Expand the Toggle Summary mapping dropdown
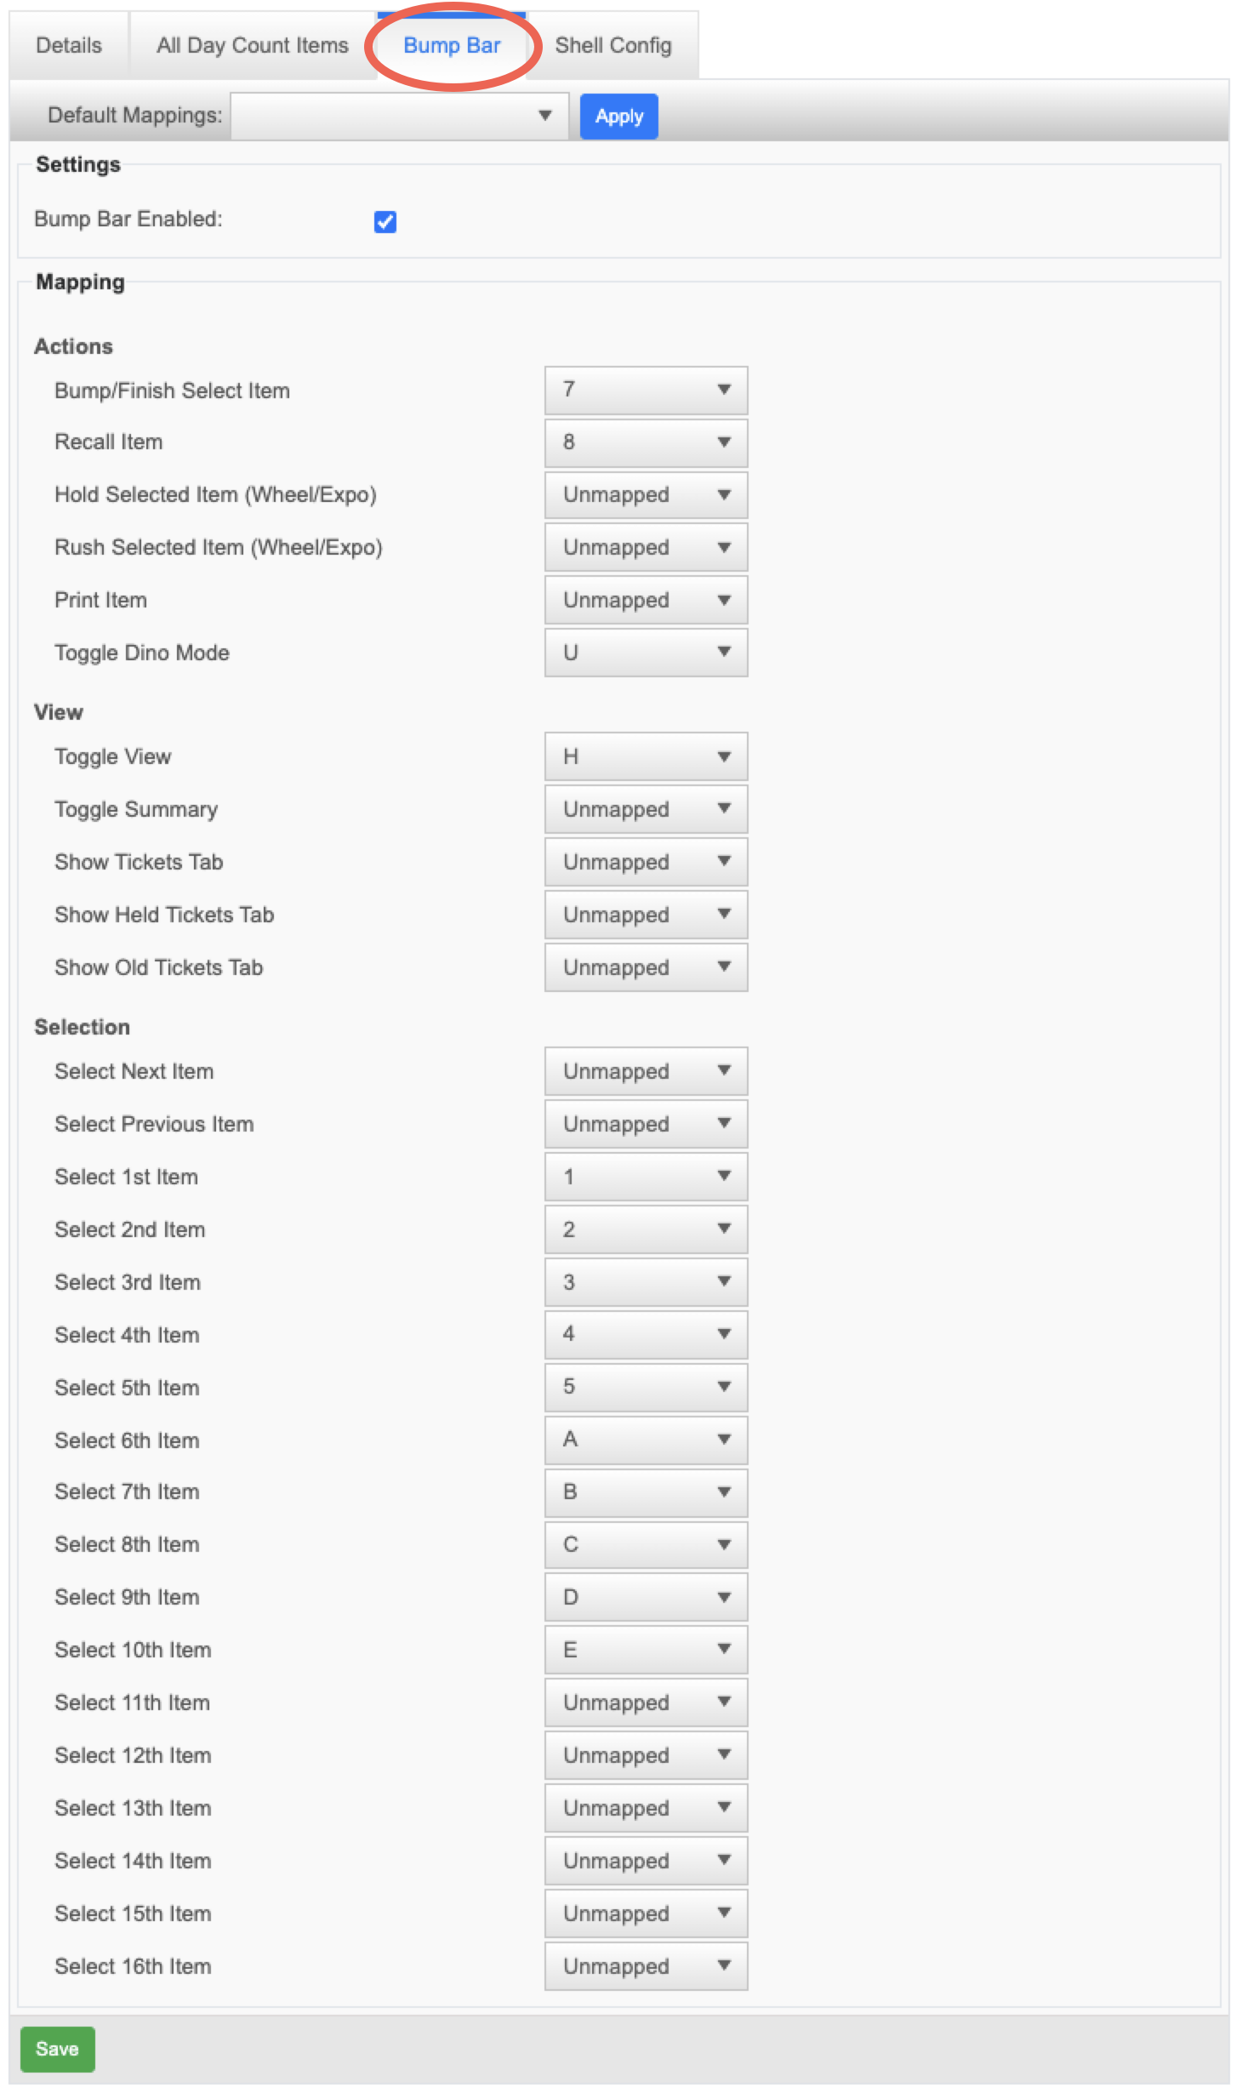 (x=646, y=809)
